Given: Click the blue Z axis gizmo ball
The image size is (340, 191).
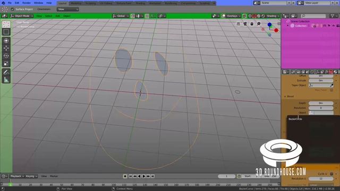Looking at the screenshot, I should 269,25.
